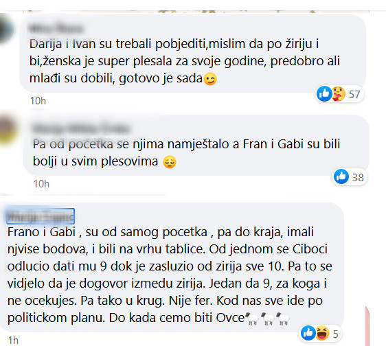Open the blurred author name of second comment

click(x=81, y=128)
